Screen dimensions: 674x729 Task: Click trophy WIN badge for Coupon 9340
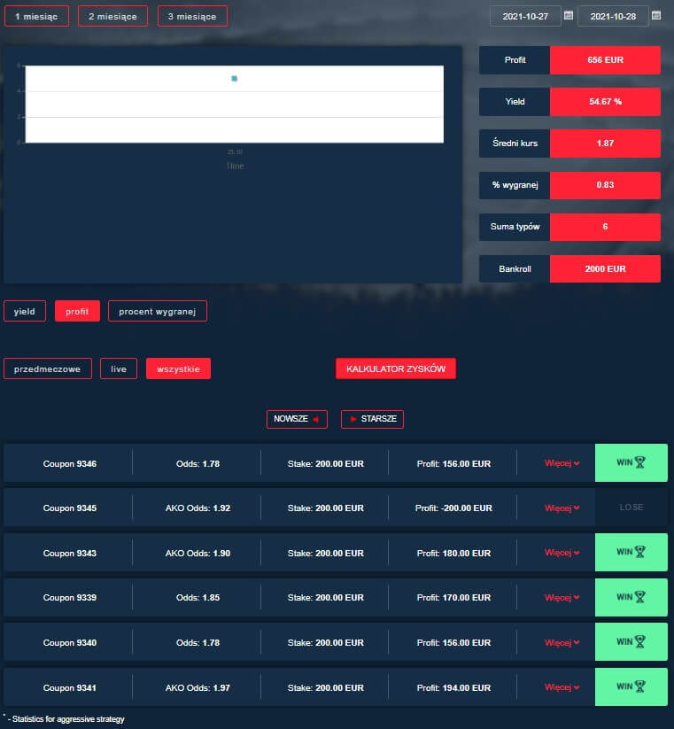pyautogui.click(x=631, y=641)
